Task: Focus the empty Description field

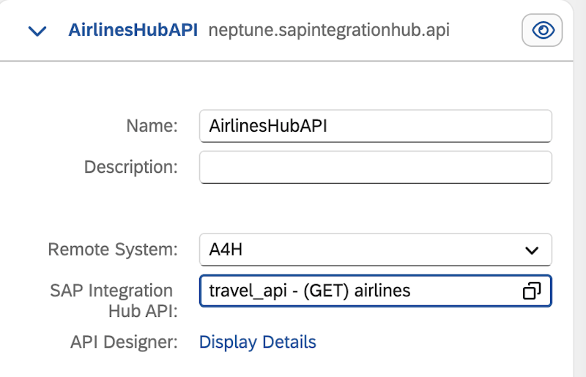Action: click(376, 167)
